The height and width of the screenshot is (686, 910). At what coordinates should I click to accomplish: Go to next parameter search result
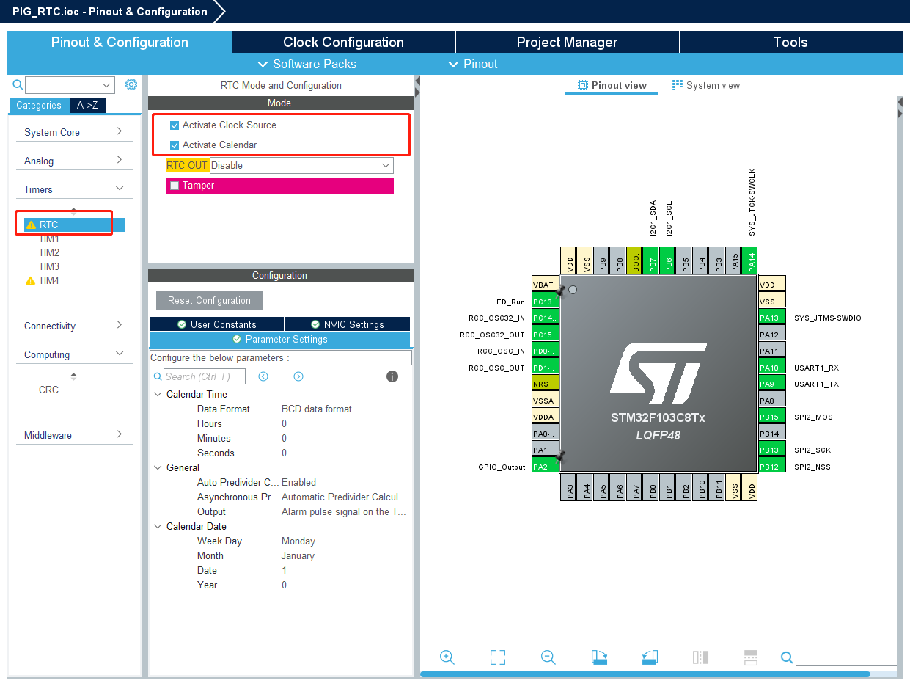click(298, 376)
